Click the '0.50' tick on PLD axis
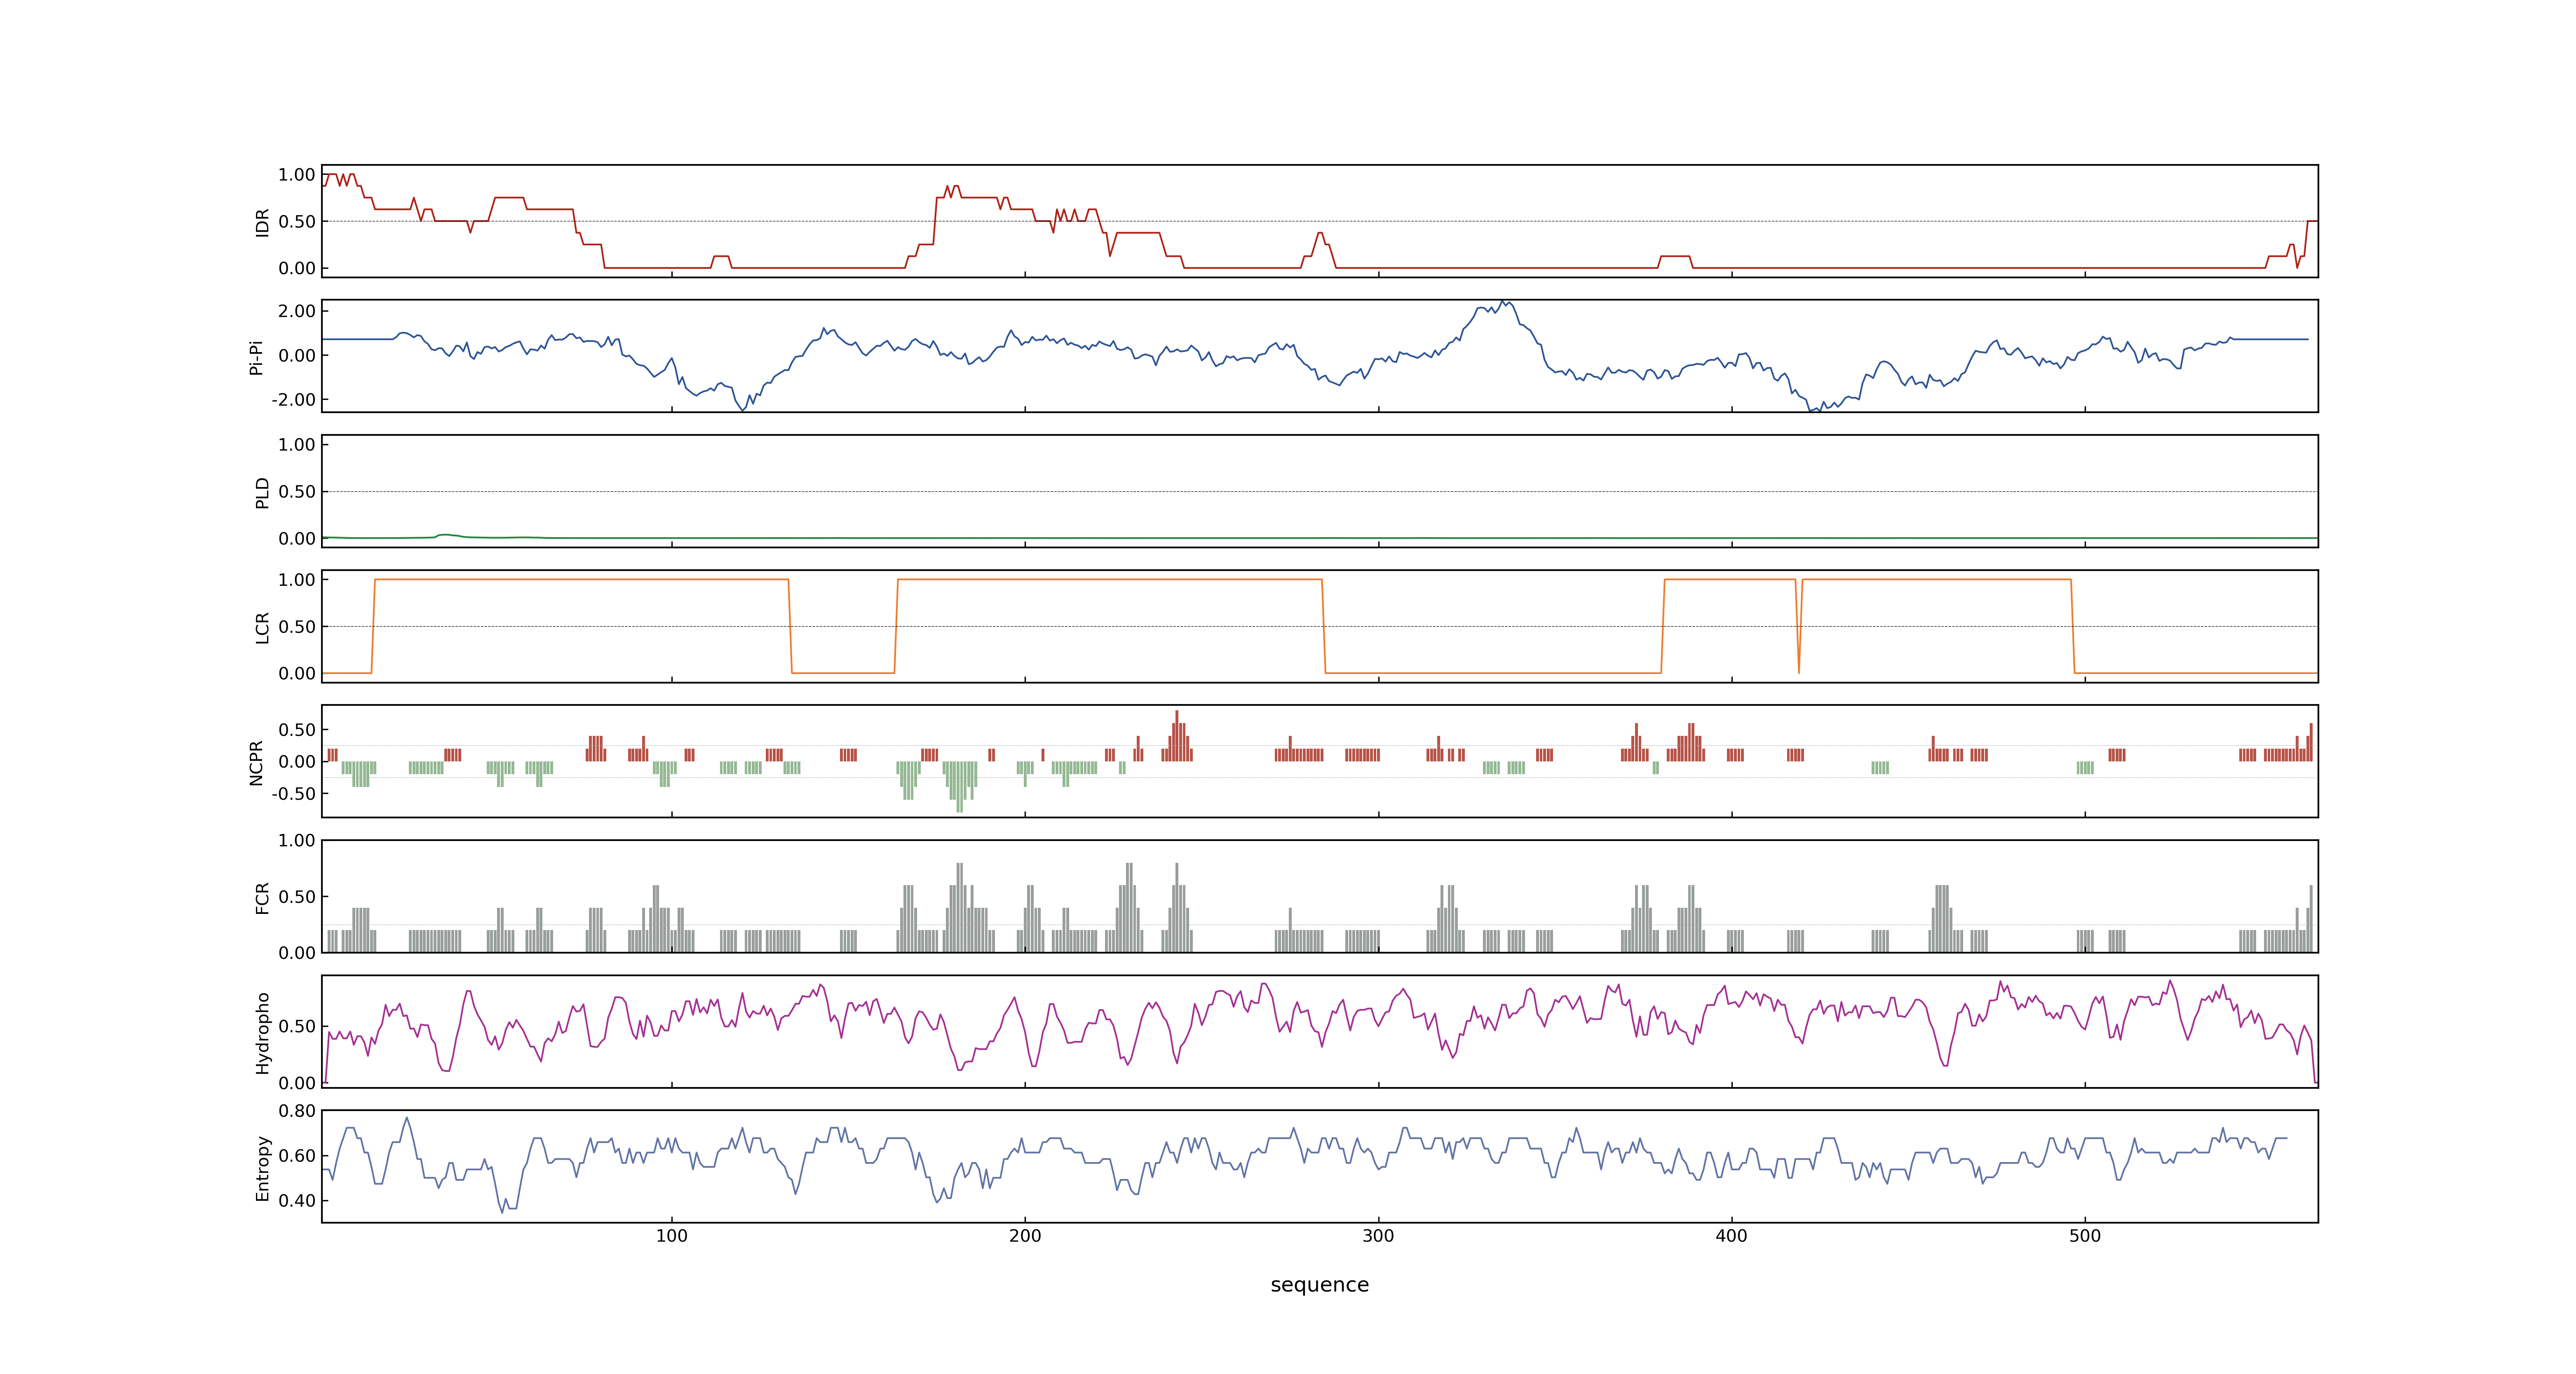This screenshot has width=2576, height=1374. coord(297,492)
